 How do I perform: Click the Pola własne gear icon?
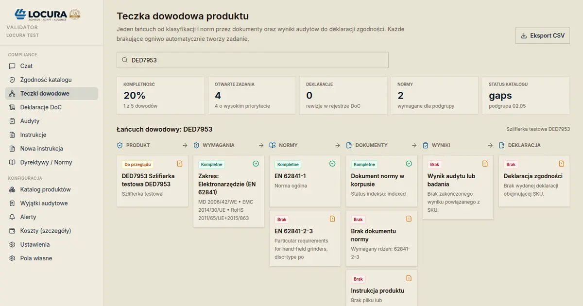(12, 258)
